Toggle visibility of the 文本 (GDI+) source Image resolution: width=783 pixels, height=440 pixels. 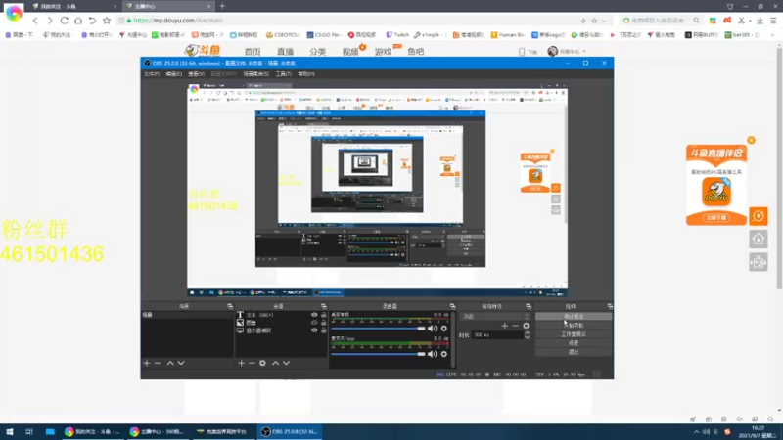(314, 315)
